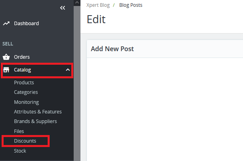Open Files in the Catalog submenu

coord(19,131)
